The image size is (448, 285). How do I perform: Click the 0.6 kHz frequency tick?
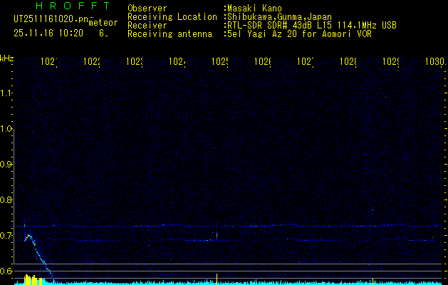(x=6, y=271)
